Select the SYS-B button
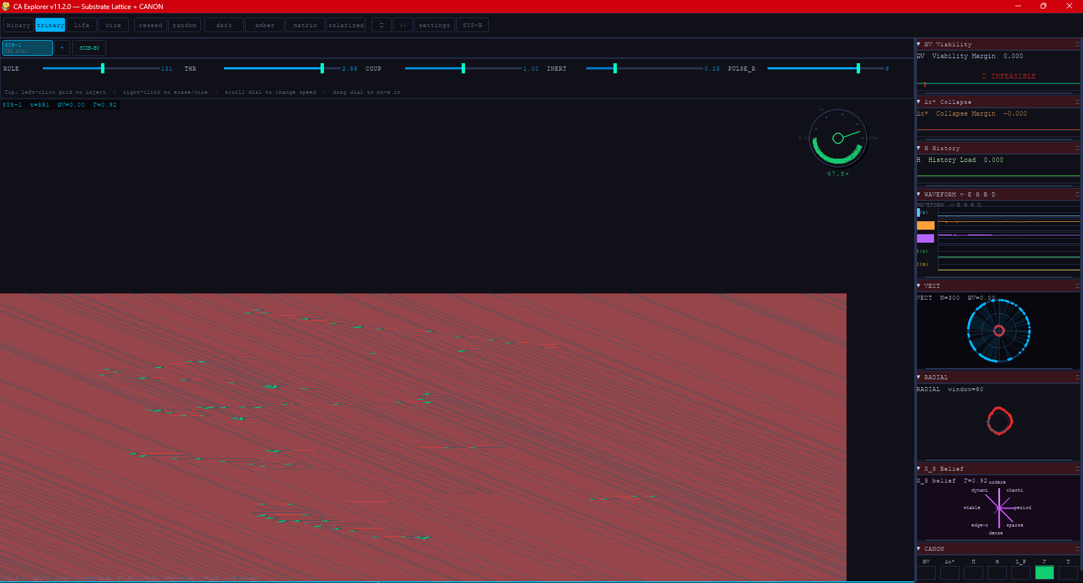The width and height of the screenshot is (1083, 583). click(472, 25)
